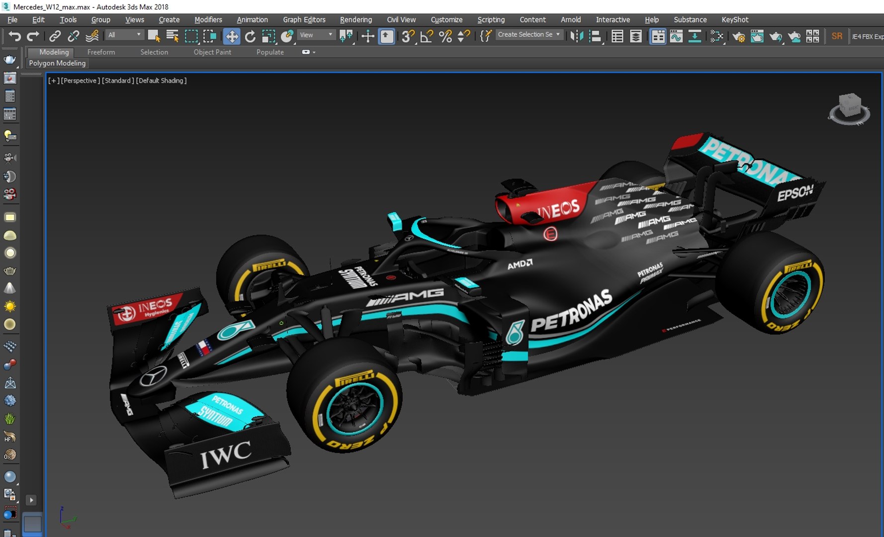This screenshot has height=537, width=884.
Task: Click the Redo arrow icon
Action: coord(33,36)
